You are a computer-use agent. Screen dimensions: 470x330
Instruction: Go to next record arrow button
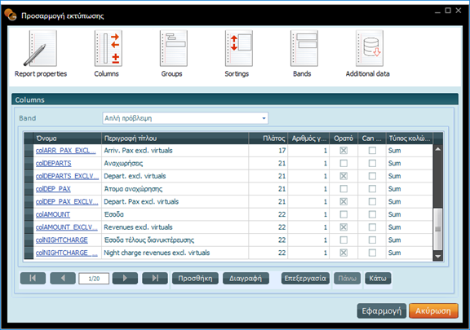point(125,278)
